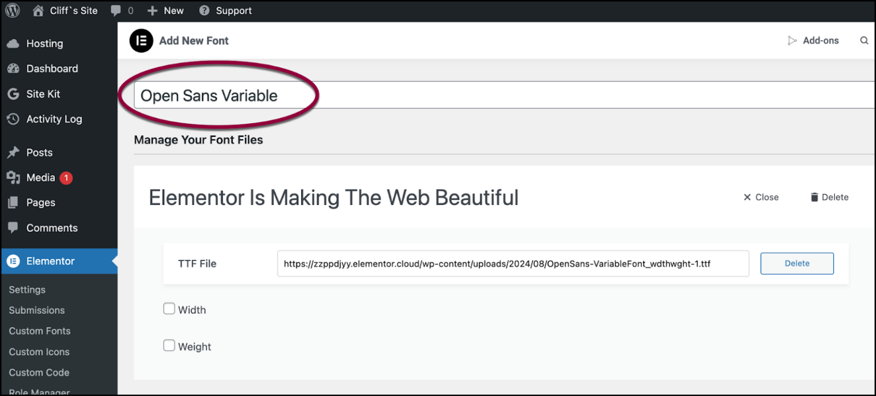Screen dimensions: 876x396
Task: Open search with the magnifier icon
Action: [864, 41]
